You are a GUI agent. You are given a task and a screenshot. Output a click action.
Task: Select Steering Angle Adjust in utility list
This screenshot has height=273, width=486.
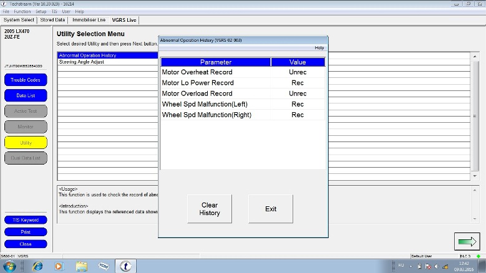tap(81, 62)
